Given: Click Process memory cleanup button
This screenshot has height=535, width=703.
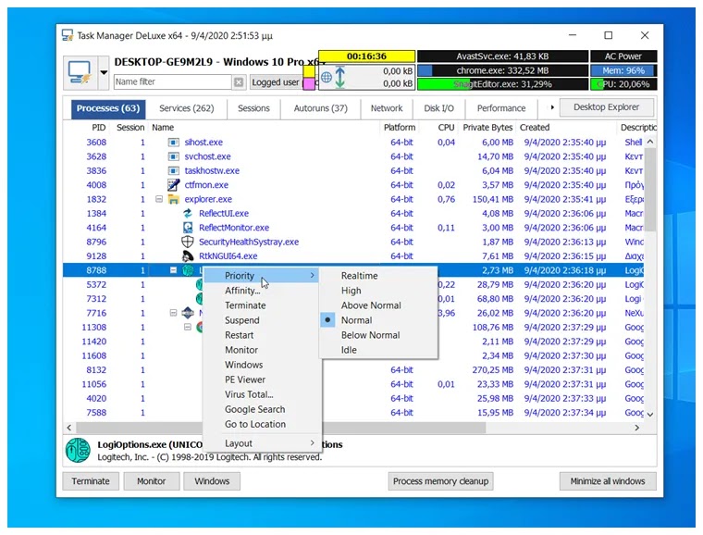Looking at the screenshot, I should (x=440, y=481).
